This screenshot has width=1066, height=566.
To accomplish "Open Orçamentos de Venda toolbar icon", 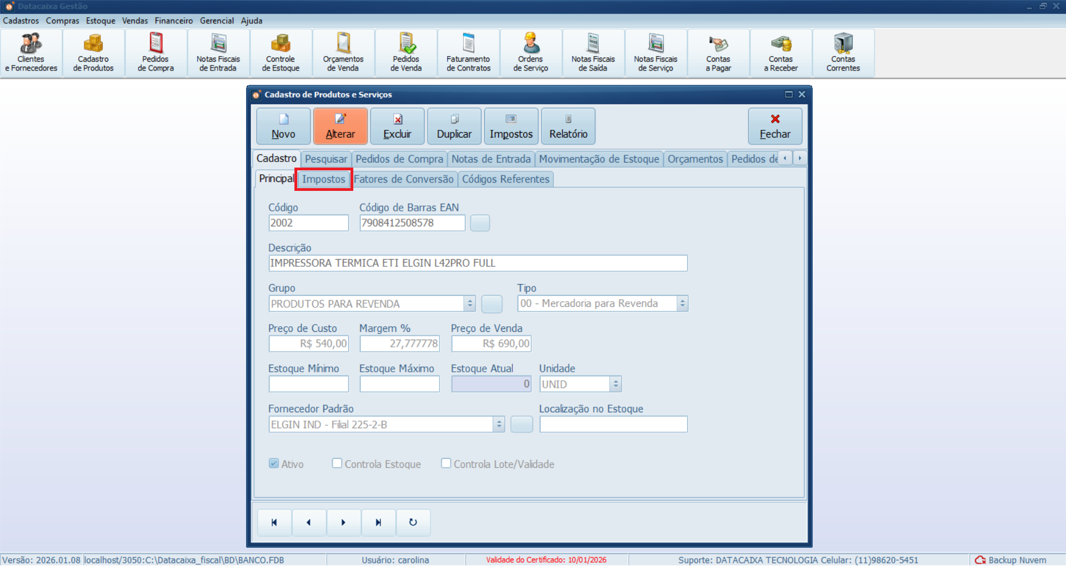I will coord(343,53).
